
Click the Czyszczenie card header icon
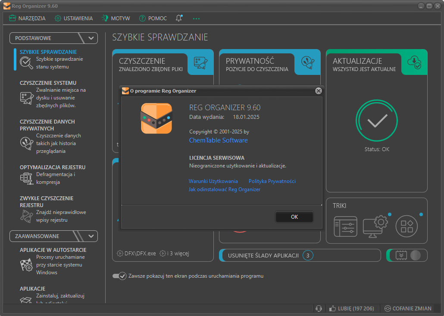(x=200, y=63)
